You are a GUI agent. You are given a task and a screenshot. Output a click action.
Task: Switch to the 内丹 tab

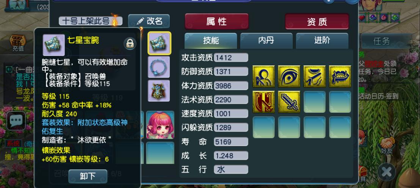pyautogui.click(x=266, y=41)
